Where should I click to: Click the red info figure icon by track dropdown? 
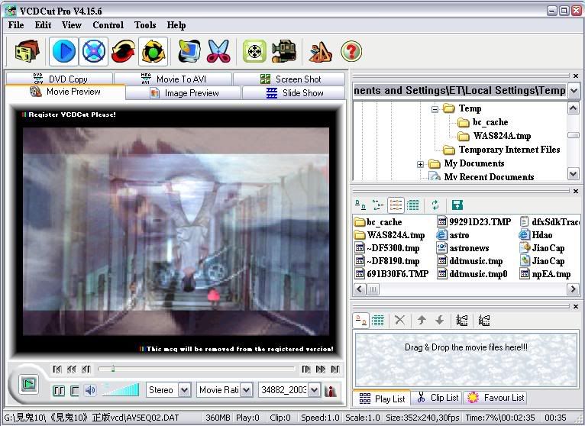point(330,391)
